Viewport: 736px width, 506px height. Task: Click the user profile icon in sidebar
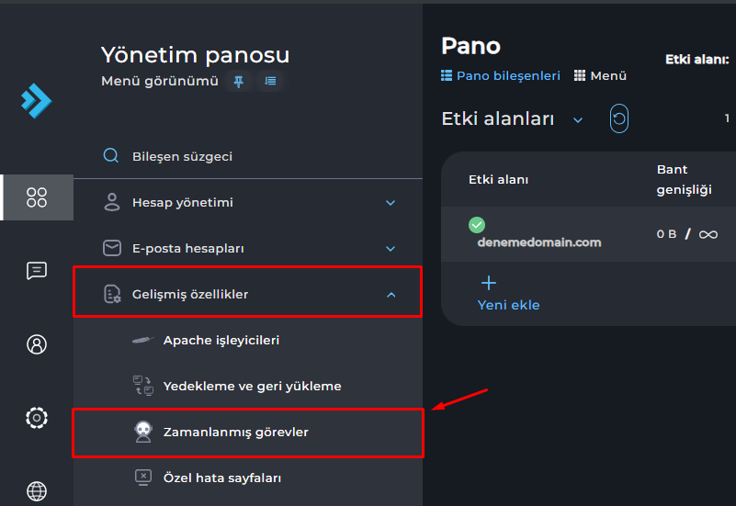coord(37,344)
